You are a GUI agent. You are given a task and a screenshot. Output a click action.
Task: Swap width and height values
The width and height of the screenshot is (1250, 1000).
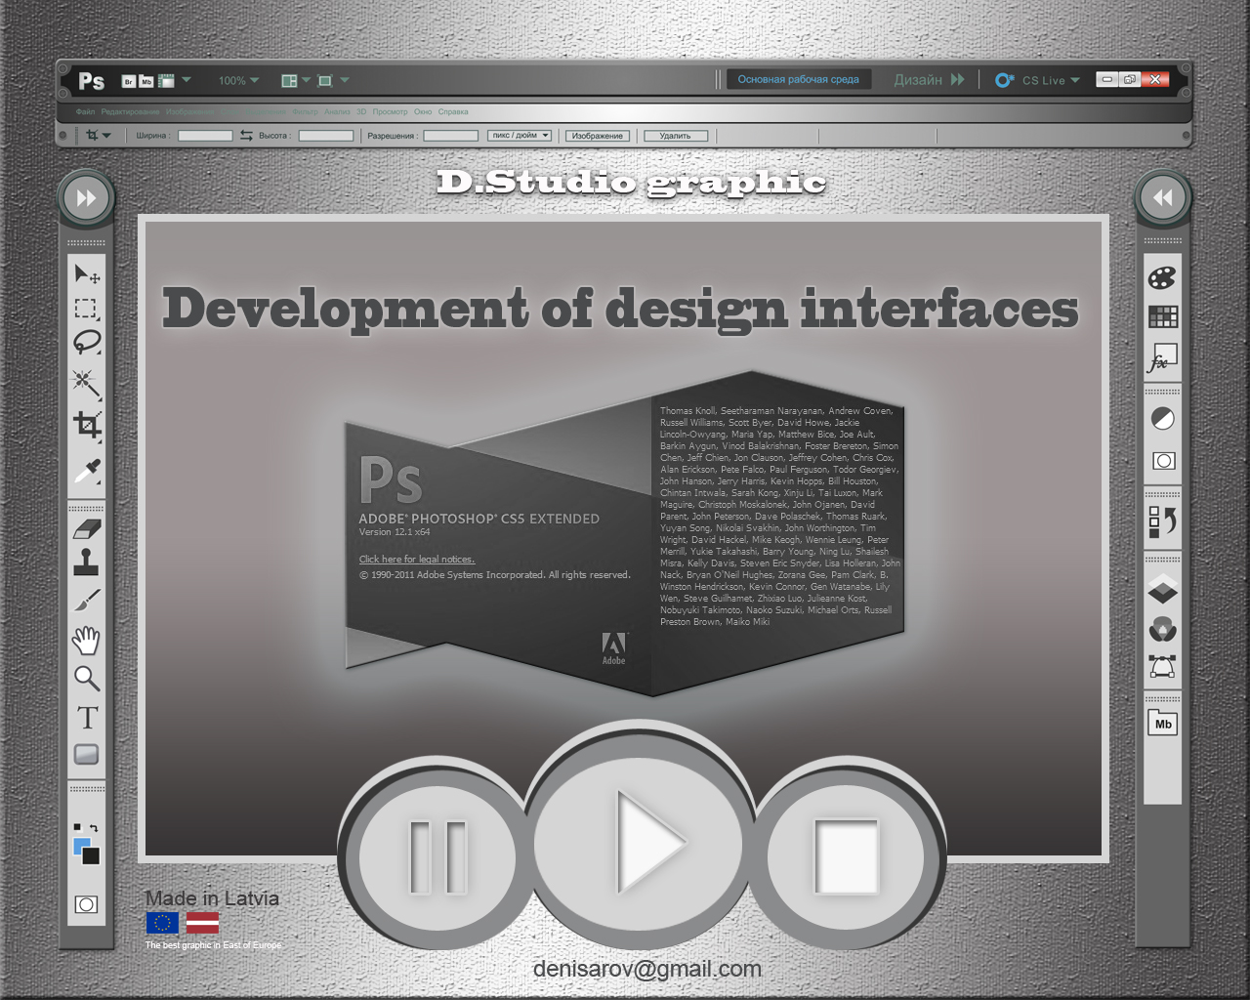[x=246, y=136]
